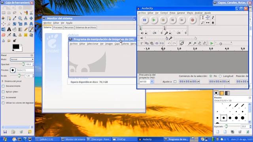Toggle Desvanecimiento checkbox in brush options
Screen dimensions: 253x142
point(3,86)
